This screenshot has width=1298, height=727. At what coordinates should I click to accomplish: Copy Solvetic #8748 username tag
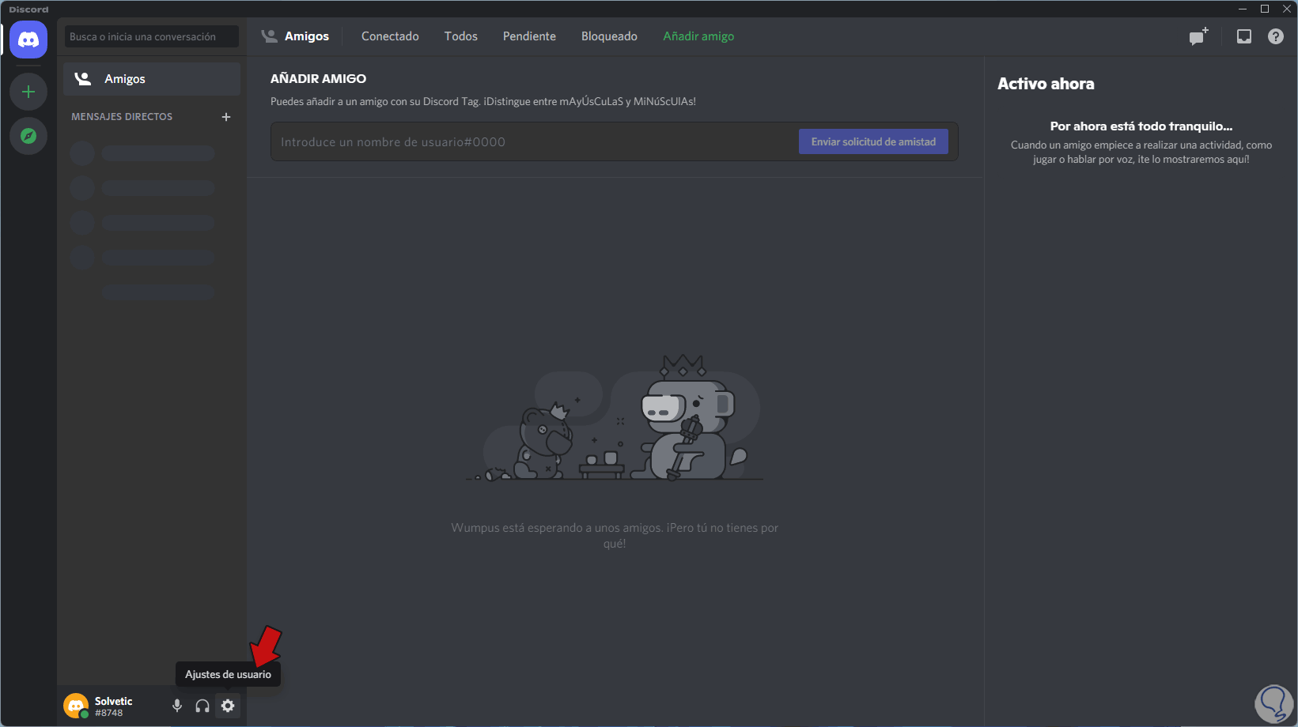click(x=114, y=706)
